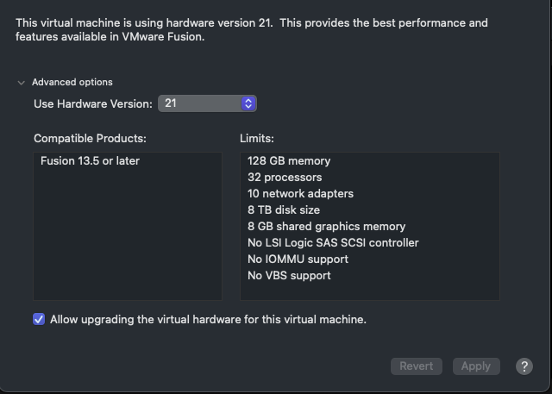Select Fusion 13.5 or later entry

[90, 160]
